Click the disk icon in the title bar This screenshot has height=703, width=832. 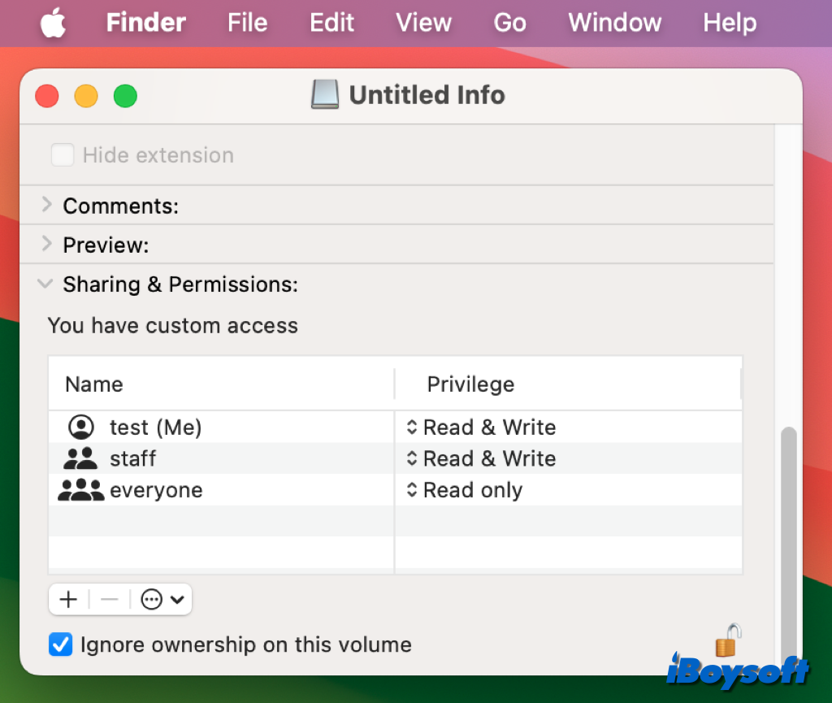pyautogui.click(x=324, y=94)
